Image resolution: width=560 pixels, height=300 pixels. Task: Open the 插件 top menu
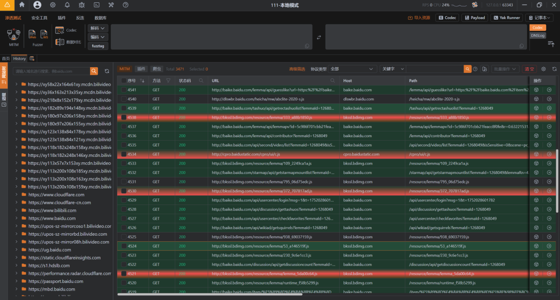coord(62,18)
